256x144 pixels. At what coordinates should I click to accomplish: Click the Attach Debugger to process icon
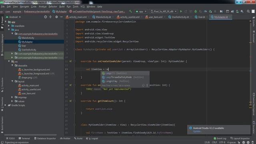[210, 11]
